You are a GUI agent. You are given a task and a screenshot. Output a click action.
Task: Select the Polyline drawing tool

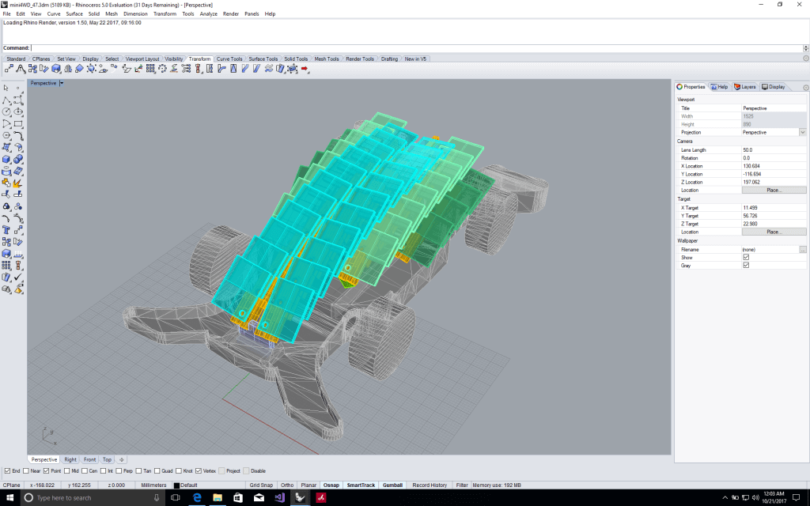click(x=6, y=100)
